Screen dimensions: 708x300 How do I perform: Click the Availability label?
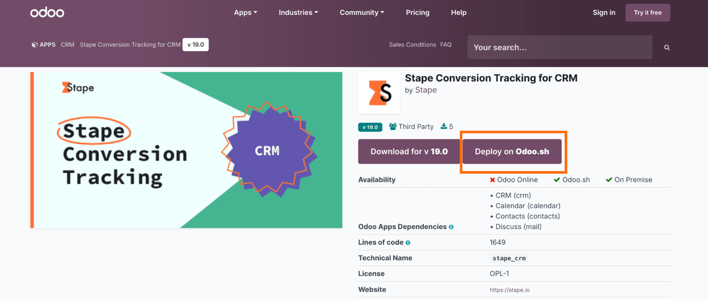pos(376,180)
